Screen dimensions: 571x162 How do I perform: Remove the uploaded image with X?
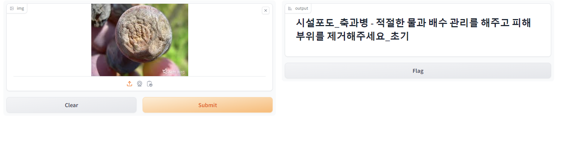(x=266, y=10)
